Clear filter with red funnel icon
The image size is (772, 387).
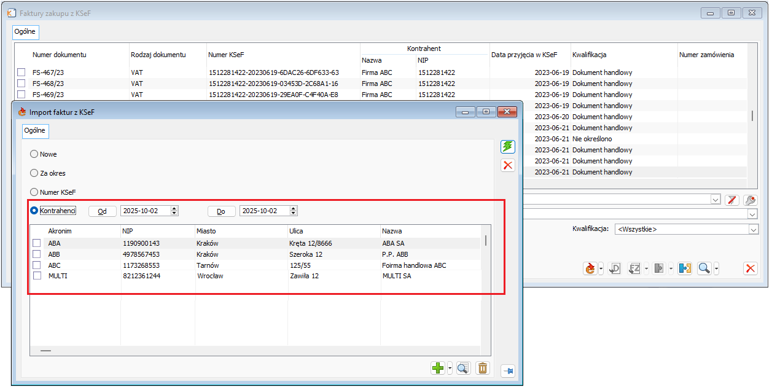point(731,200)
